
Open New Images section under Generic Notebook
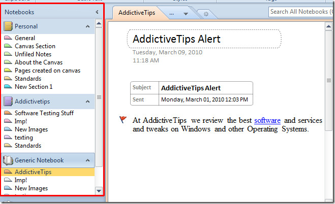point(31,188)
